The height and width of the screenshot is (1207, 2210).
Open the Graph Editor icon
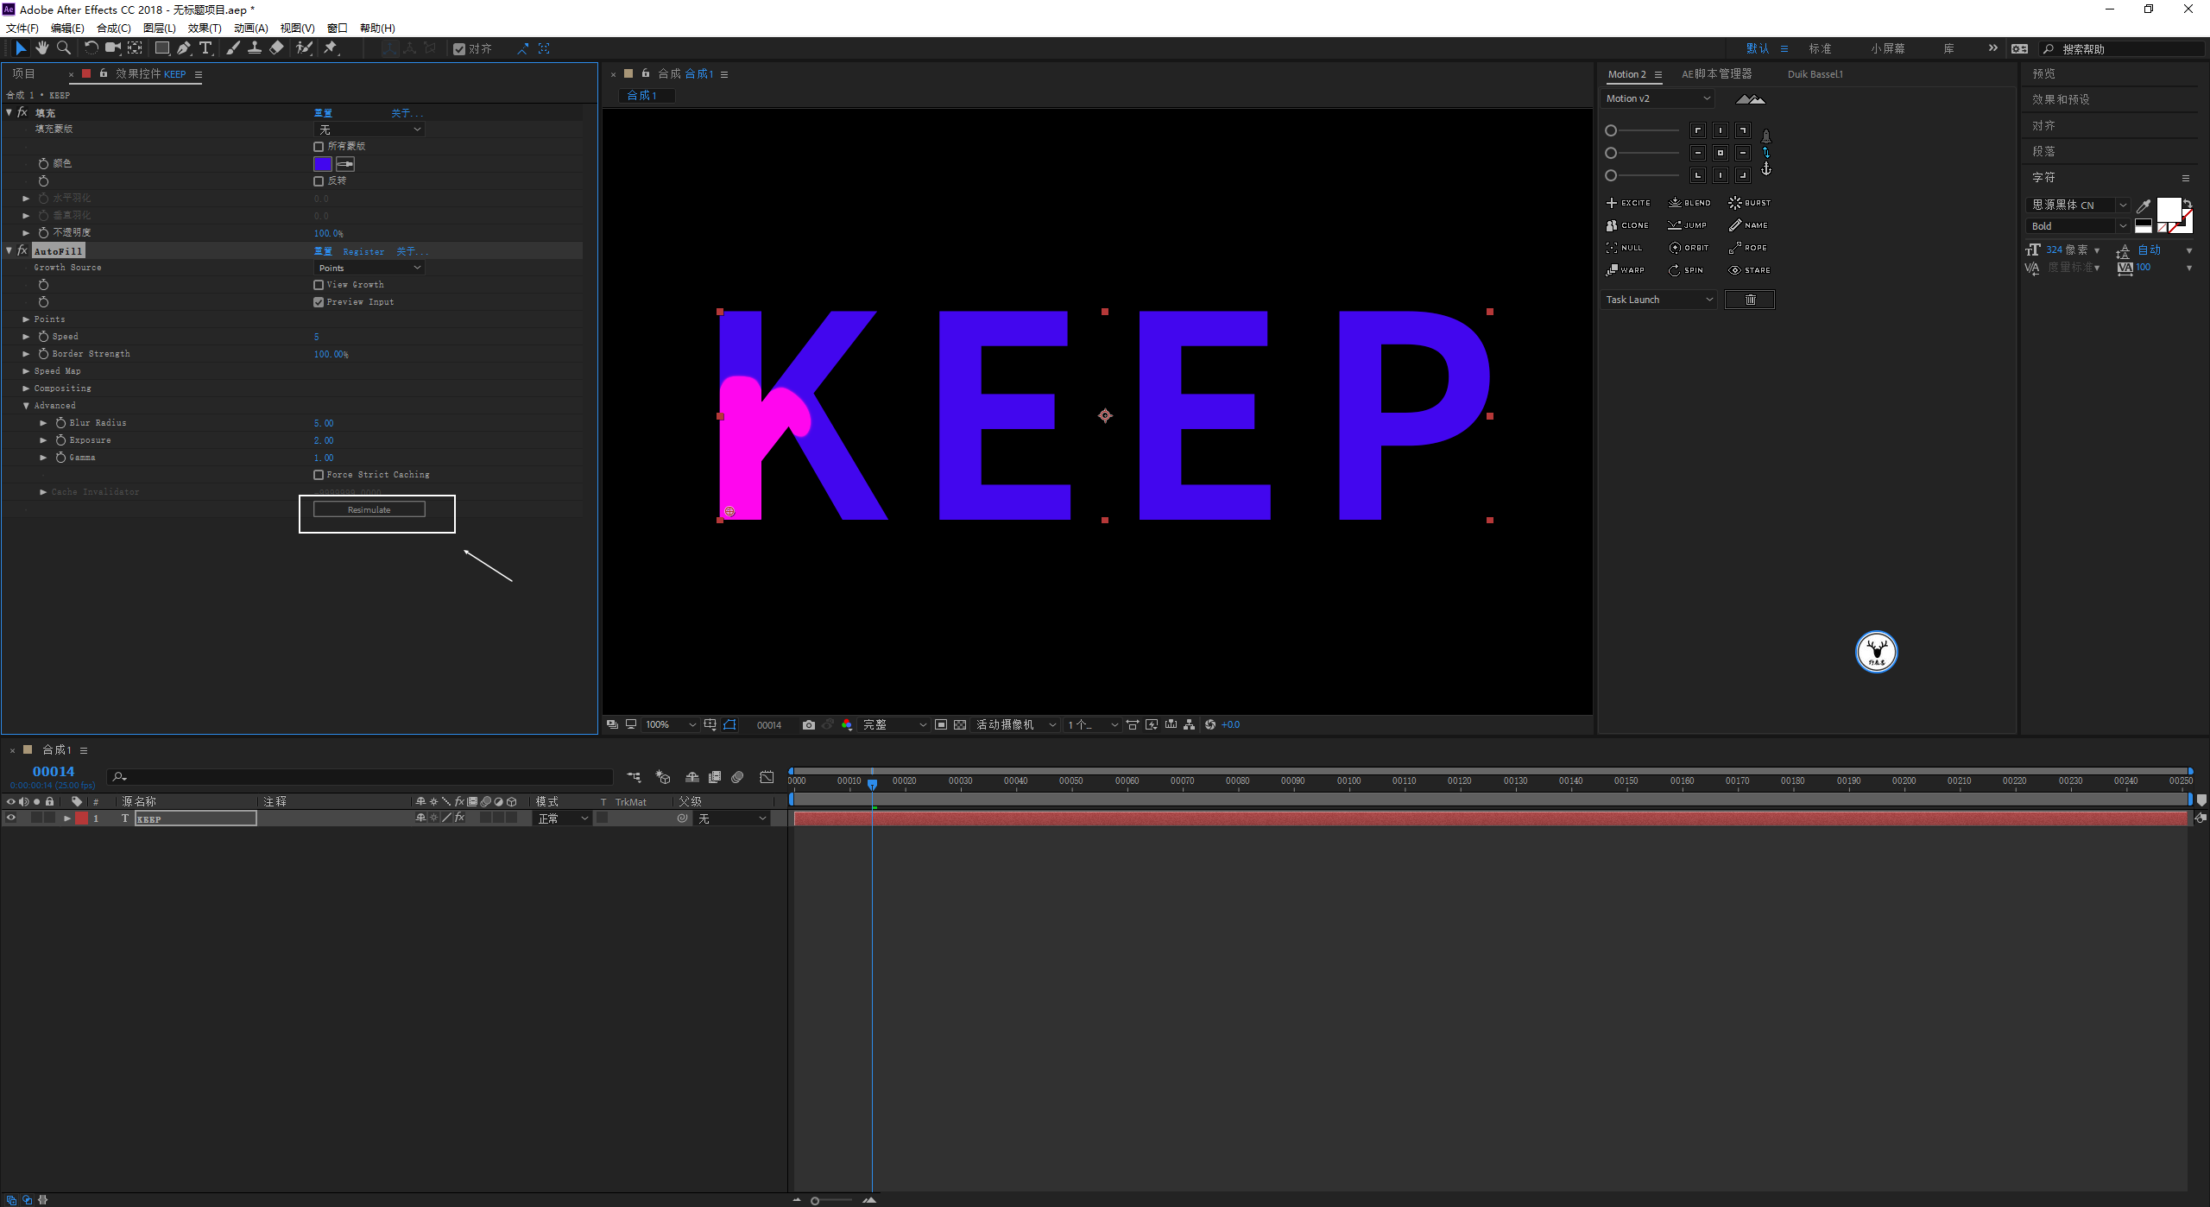pos(767,777)
